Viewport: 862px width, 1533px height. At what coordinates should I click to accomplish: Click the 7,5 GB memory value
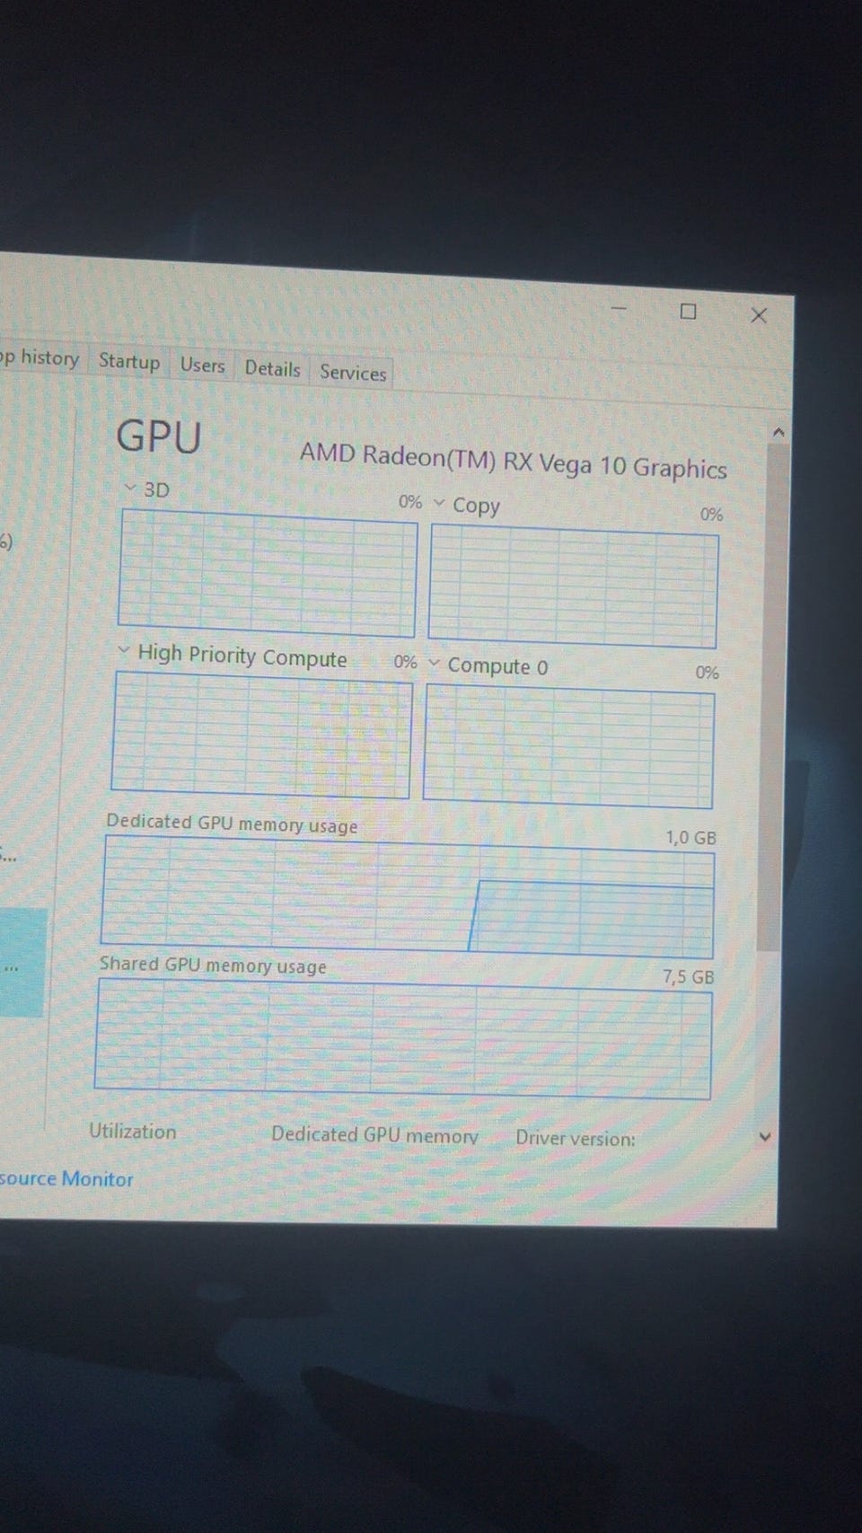(689, 977)
